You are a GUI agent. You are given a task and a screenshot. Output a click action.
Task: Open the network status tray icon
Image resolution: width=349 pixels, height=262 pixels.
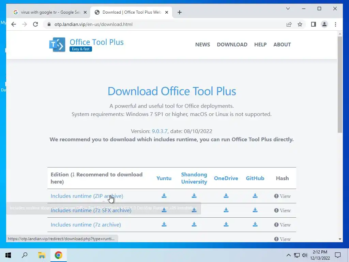(297, 255)
